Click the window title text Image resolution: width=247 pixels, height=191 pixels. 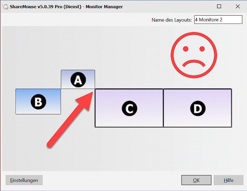(x=66, y=7)
